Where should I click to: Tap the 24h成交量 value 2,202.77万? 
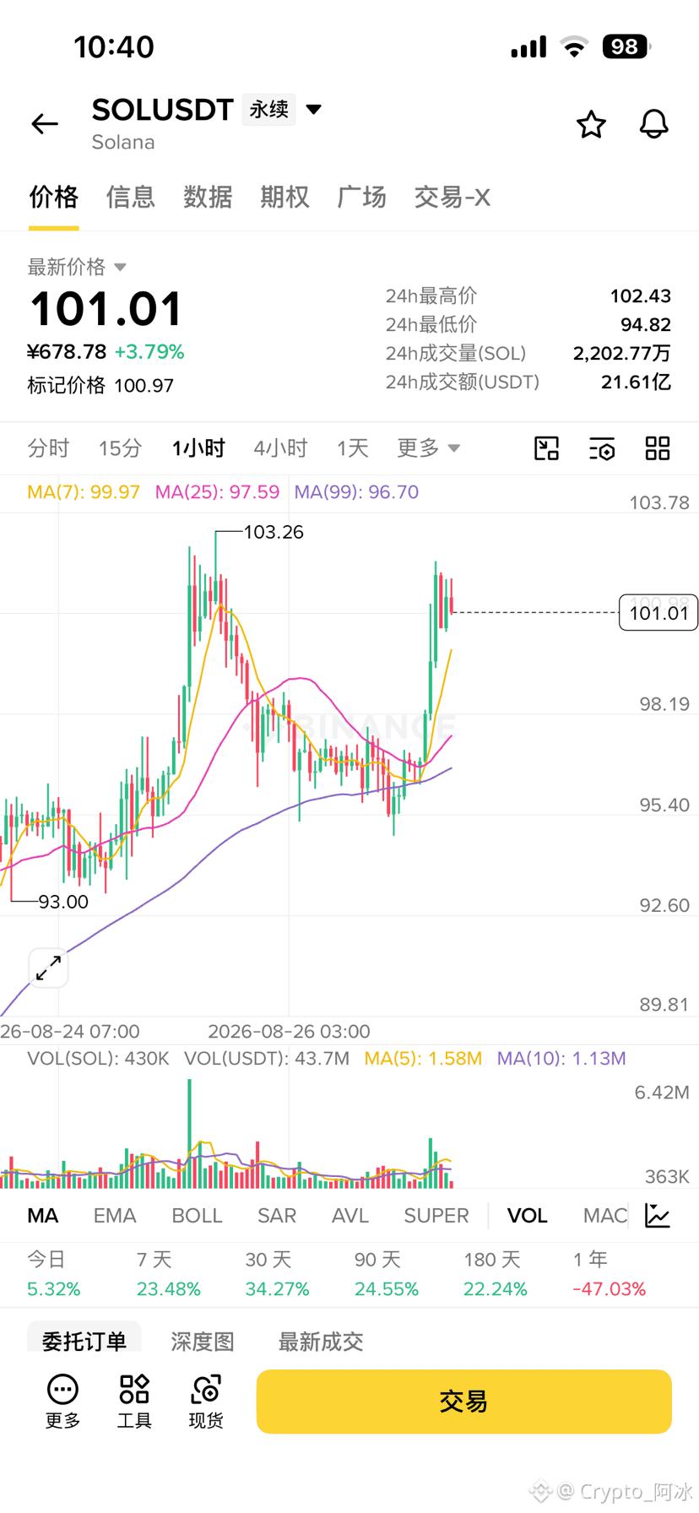coord(622,354)
